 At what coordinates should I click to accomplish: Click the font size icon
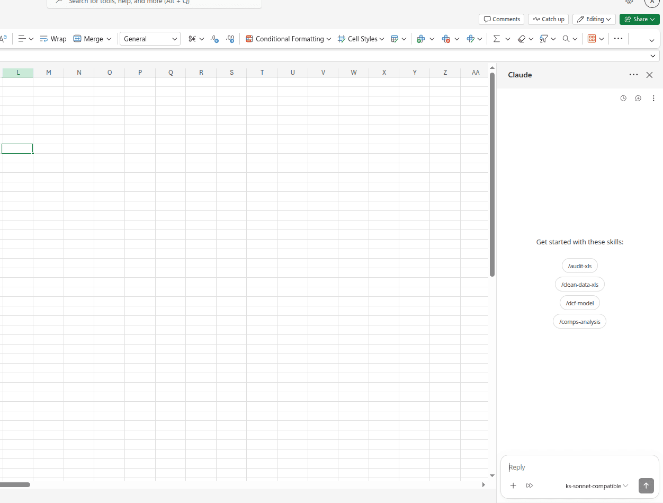click(3, 39)
